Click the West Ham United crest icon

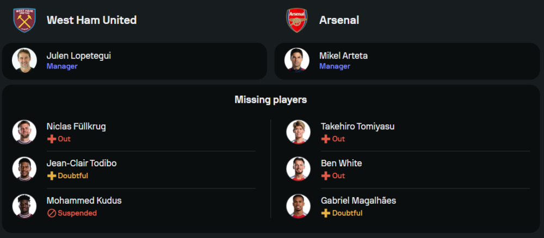coord(24,20)
